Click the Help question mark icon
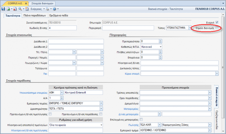Image resolution: width=226 pixels, height=134 pixels. 55,9
